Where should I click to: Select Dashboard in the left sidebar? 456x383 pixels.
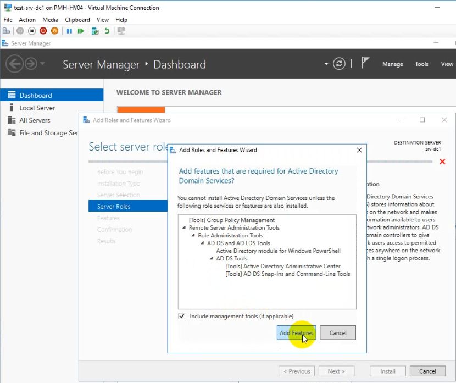(x=52, y=95)
